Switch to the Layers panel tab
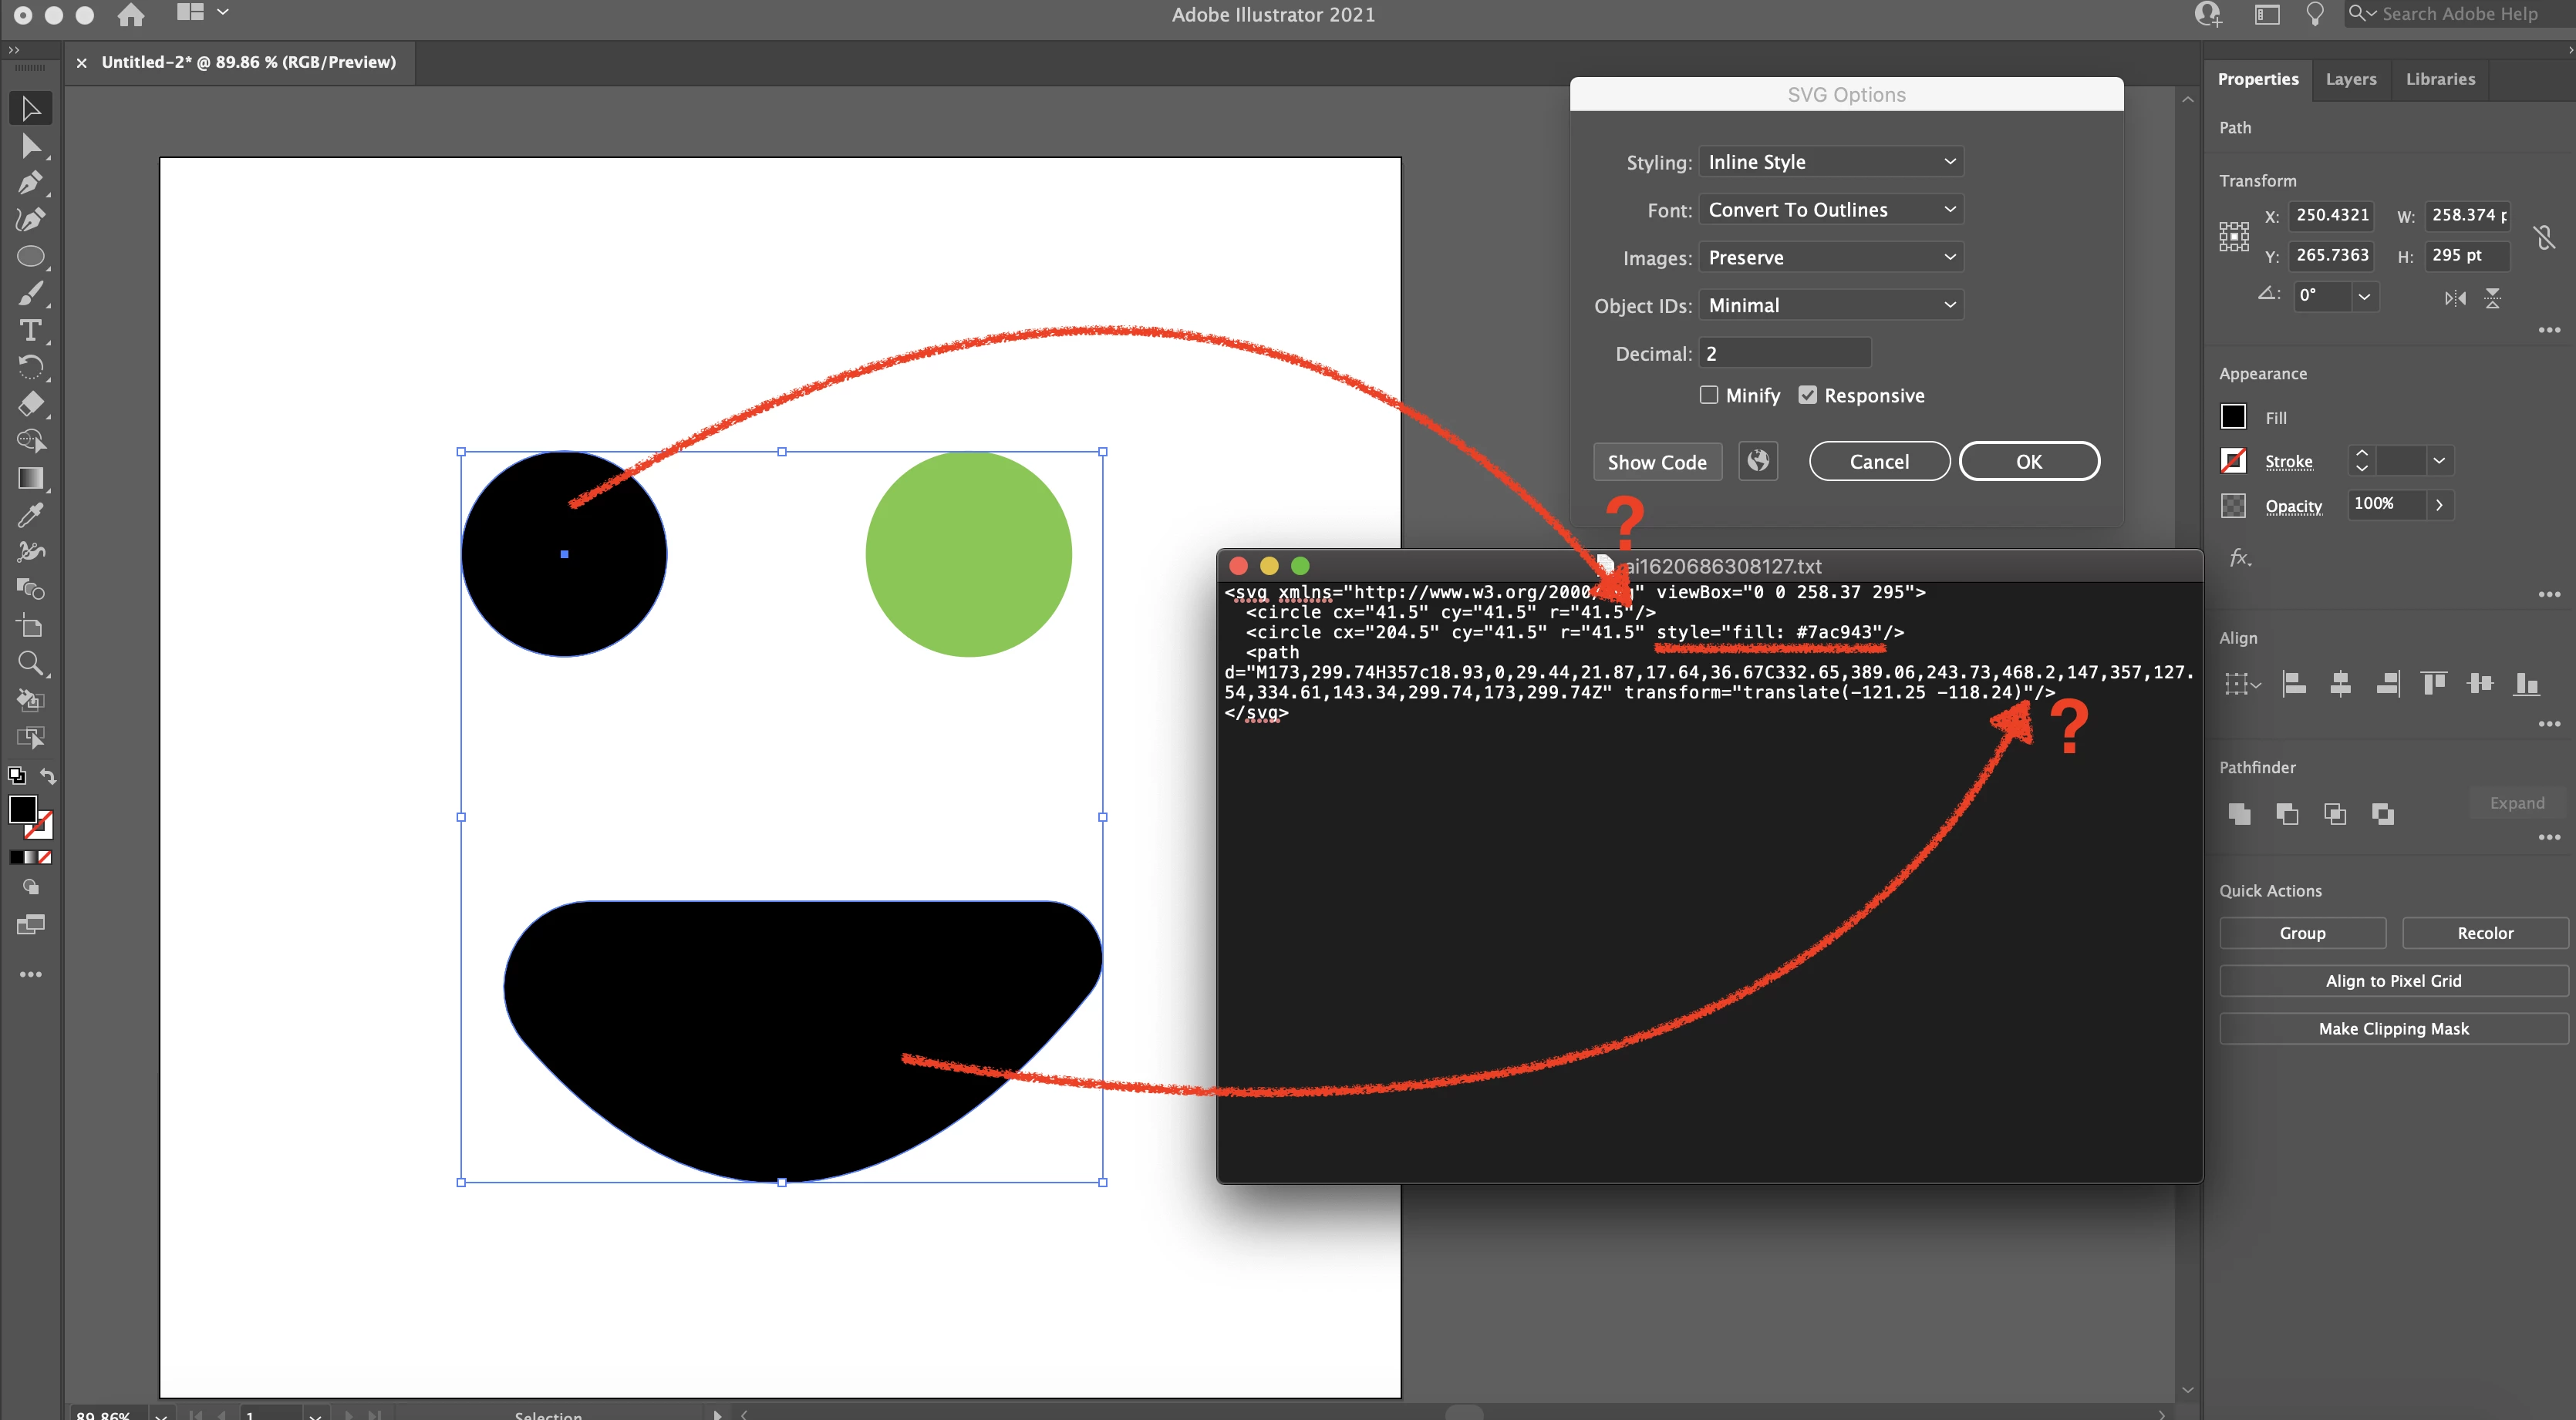This screenshot has width=2576, height=1420. tap(2350, 79)
